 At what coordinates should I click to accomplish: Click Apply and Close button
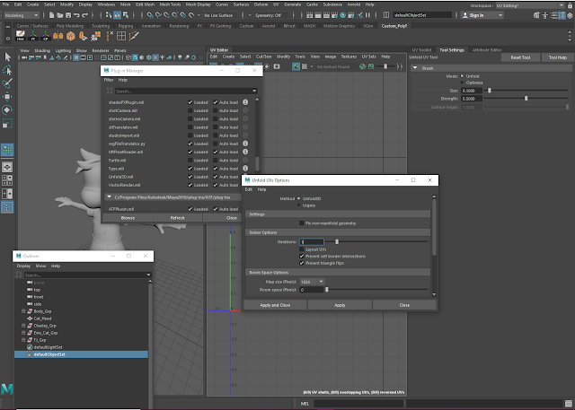tap(275, 305)
